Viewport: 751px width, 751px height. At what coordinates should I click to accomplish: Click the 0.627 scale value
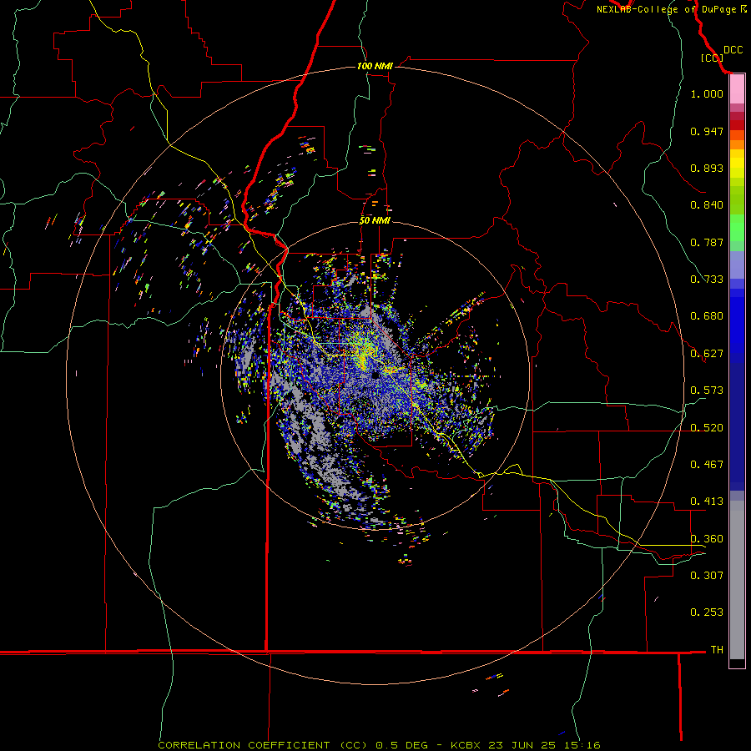click(707, 354)
